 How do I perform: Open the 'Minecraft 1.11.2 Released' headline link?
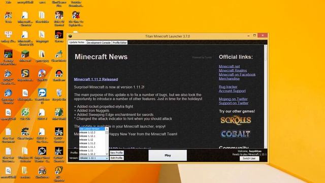coord(96,79)
